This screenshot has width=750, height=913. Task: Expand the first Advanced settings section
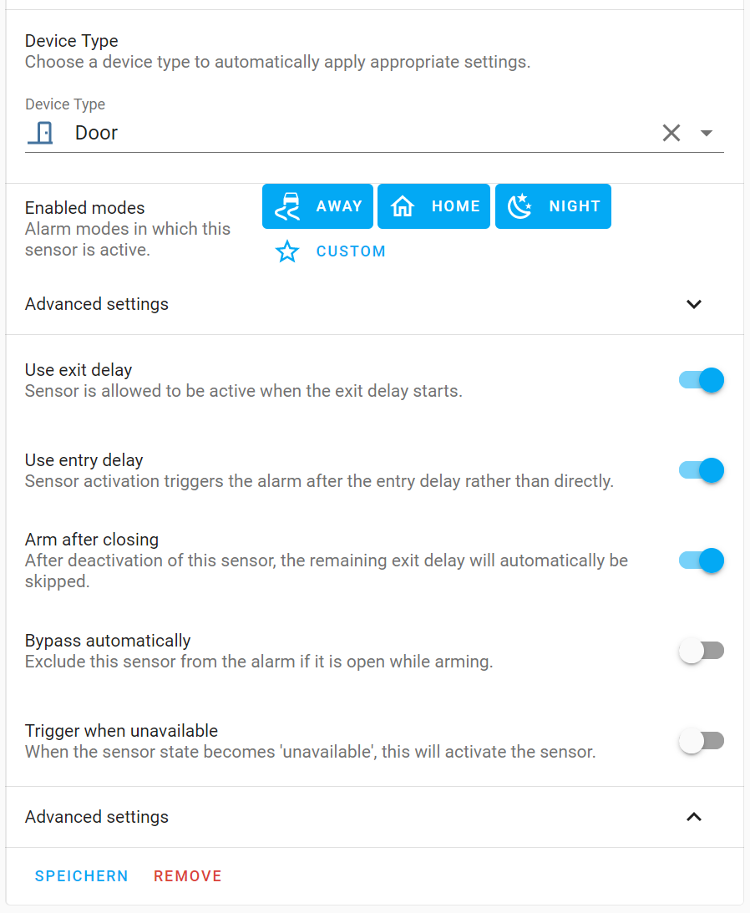[693, 304]
